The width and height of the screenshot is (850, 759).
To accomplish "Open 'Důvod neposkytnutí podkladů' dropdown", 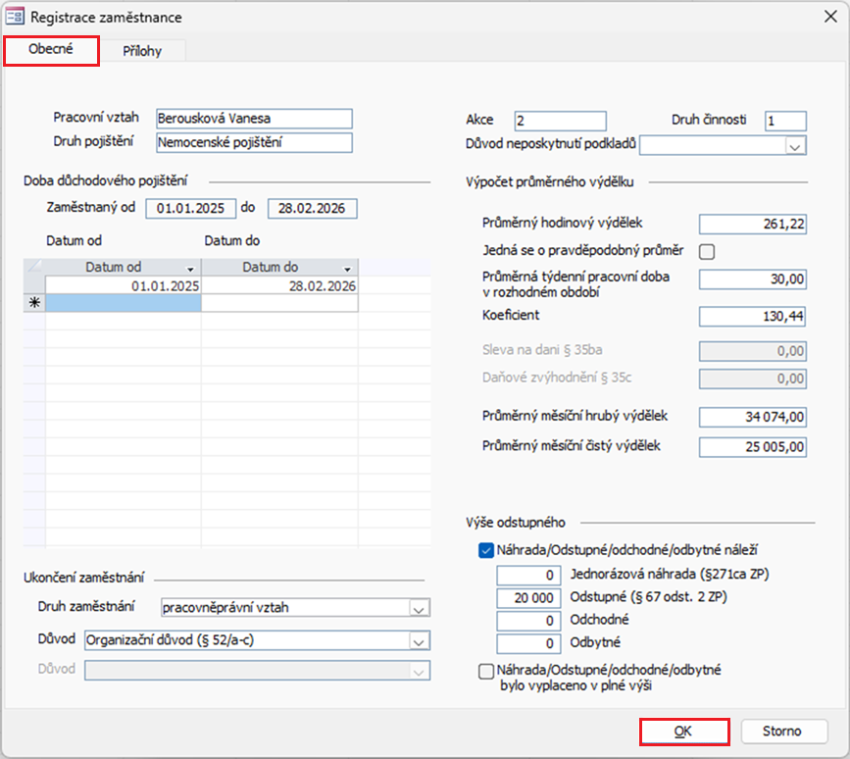I will [x=794, y=146].
